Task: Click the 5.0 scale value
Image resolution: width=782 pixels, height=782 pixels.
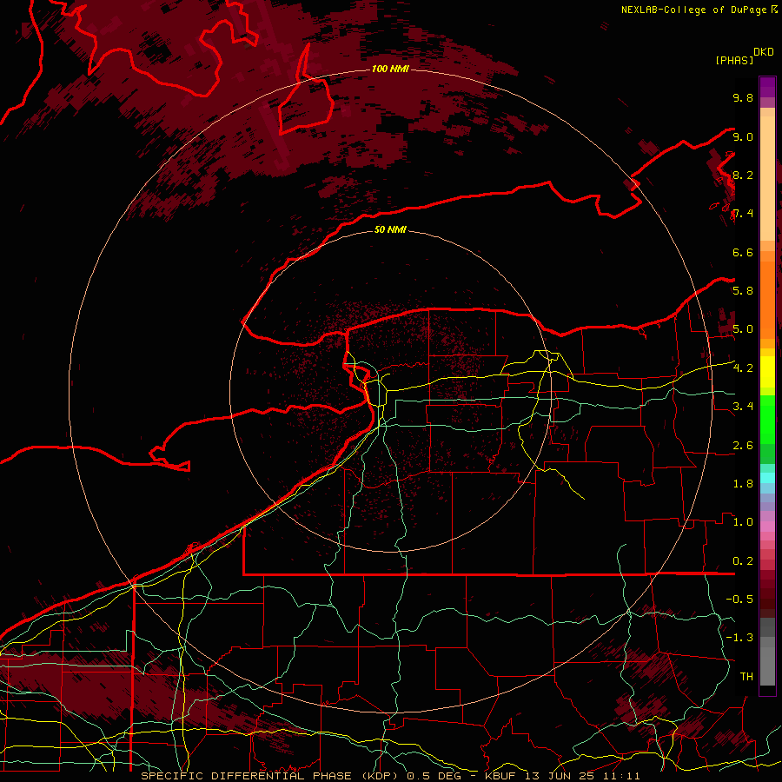Action: 743,329
